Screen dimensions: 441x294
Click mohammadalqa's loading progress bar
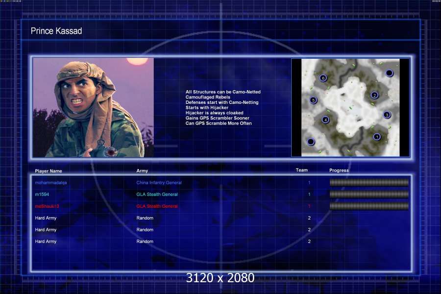point(369,183)
